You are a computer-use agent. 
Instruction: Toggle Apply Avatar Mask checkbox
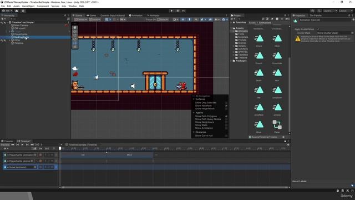[318, 29]
